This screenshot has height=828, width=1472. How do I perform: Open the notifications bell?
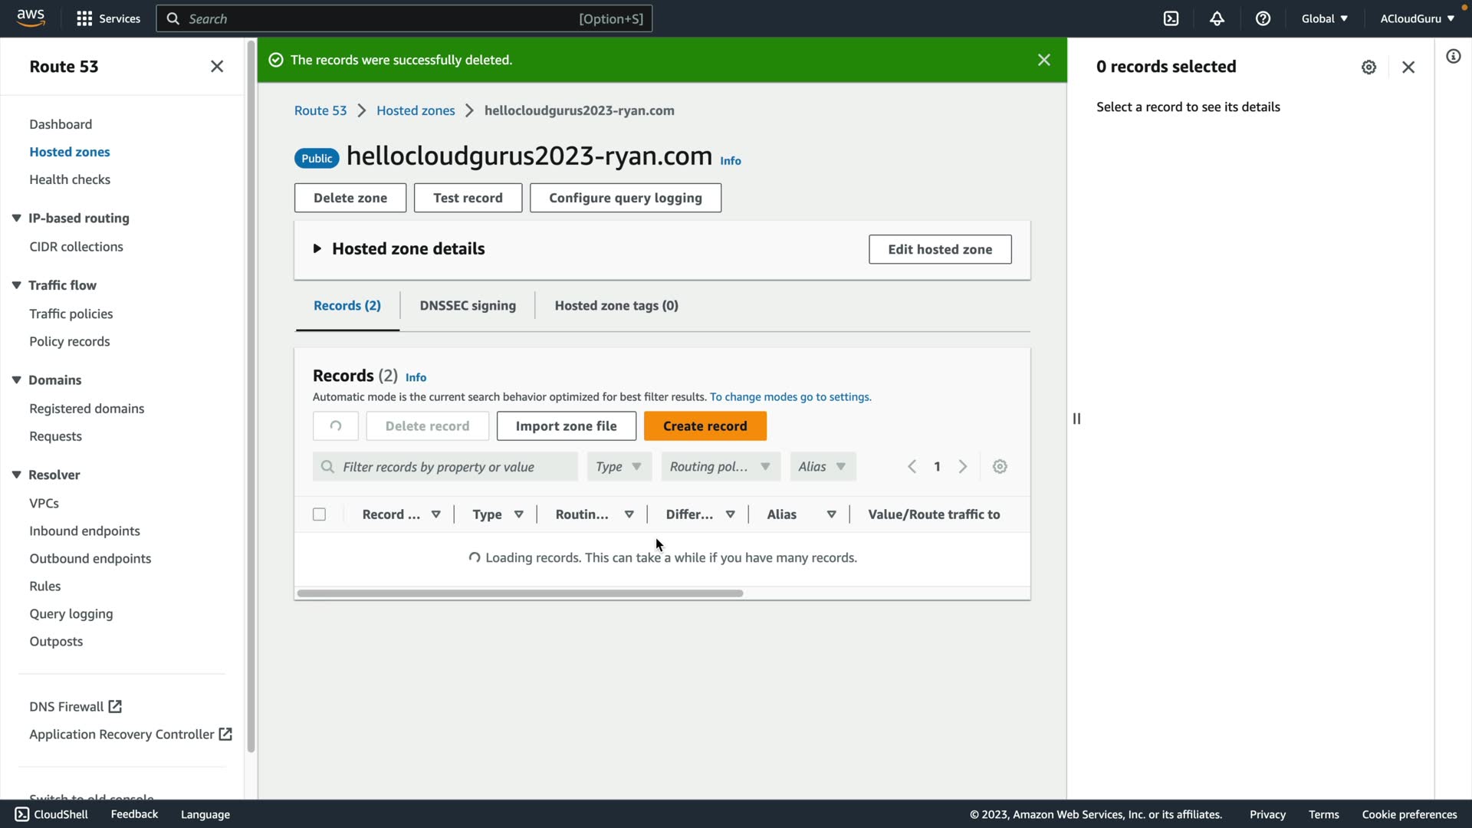(1217, 18)
